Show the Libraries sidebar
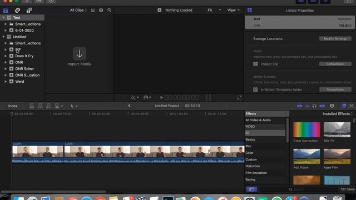Image resolution: width=356 pixels, height=200 pixels. pyautogui.click(x=6, y=10)
